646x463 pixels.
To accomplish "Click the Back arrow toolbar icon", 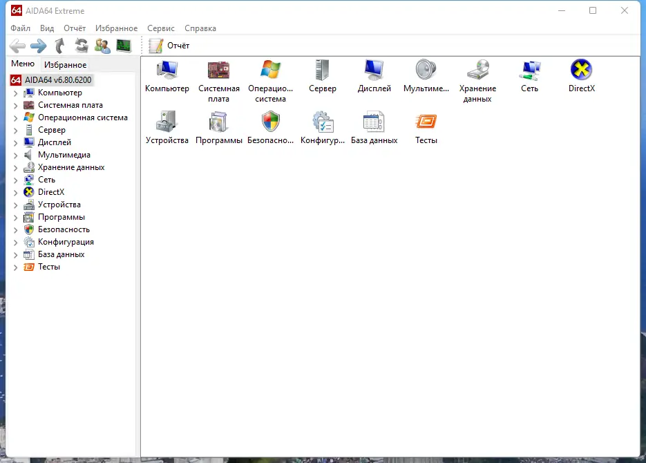I will click(17, 46).
